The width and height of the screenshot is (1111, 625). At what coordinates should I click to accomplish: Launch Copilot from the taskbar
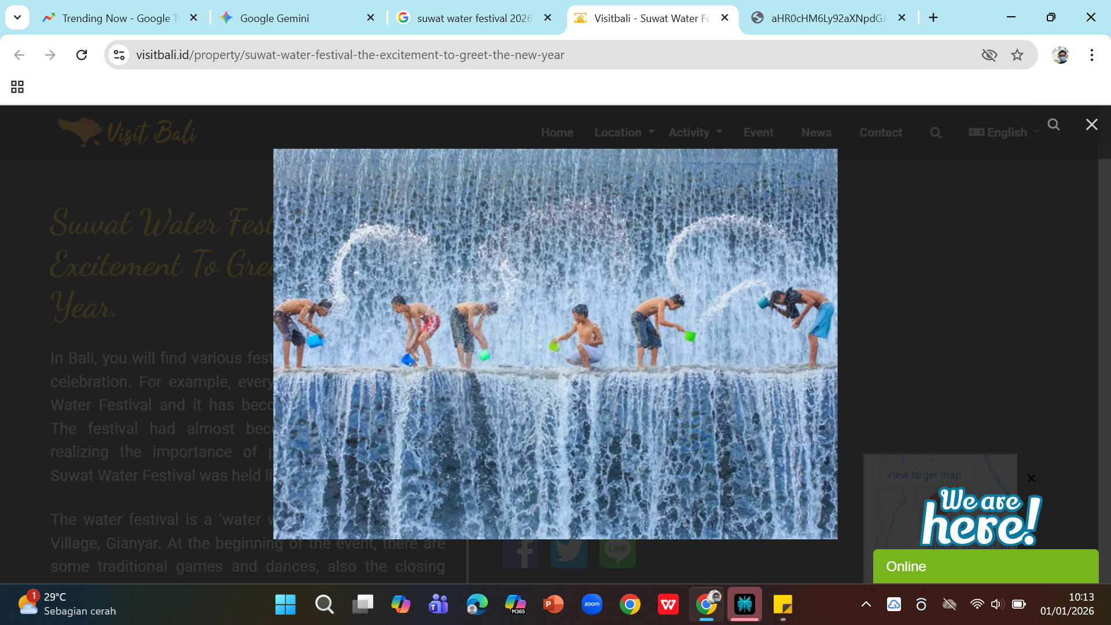pos(400,605)
